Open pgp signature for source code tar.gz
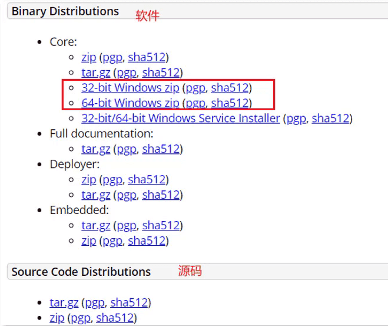The width and height of the screenshot is (388, 326). pyautogui.click(x=95, y=303)
